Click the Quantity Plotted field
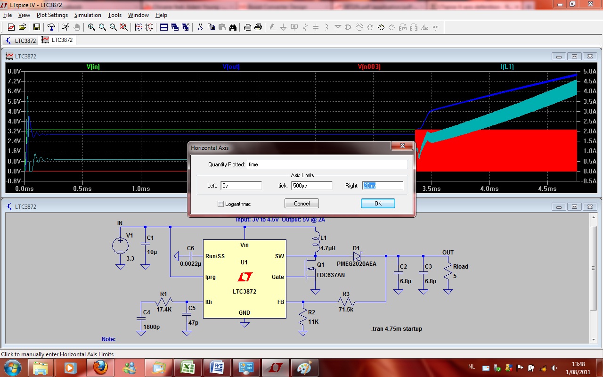 [x=327, y=164]
